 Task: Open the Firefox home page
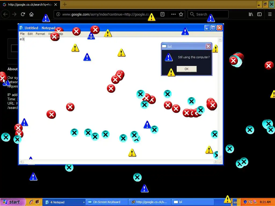click(x=31, y=14)
